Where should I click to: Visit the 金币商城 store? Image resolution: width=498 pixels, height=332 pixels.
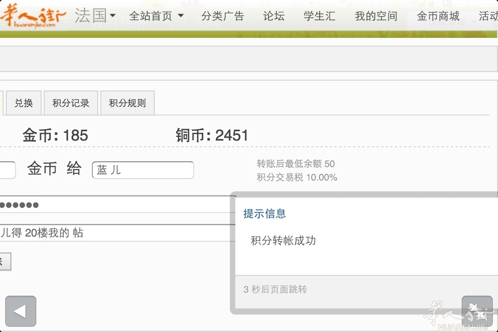(x=438, y=16)
